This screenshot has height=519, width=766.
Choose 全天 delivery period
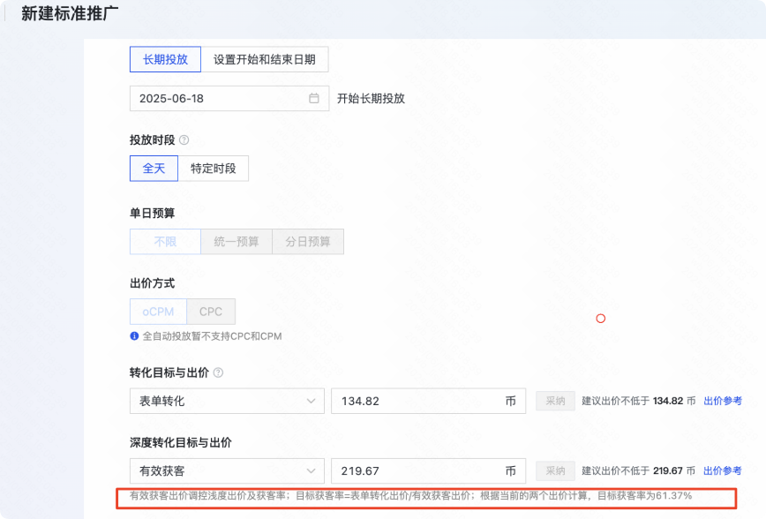[154, 168]
